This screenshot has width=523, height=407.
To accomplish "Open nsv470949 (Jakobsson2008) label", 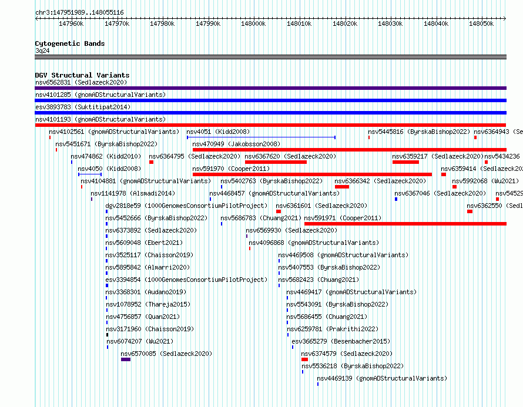I will (236, 144).
